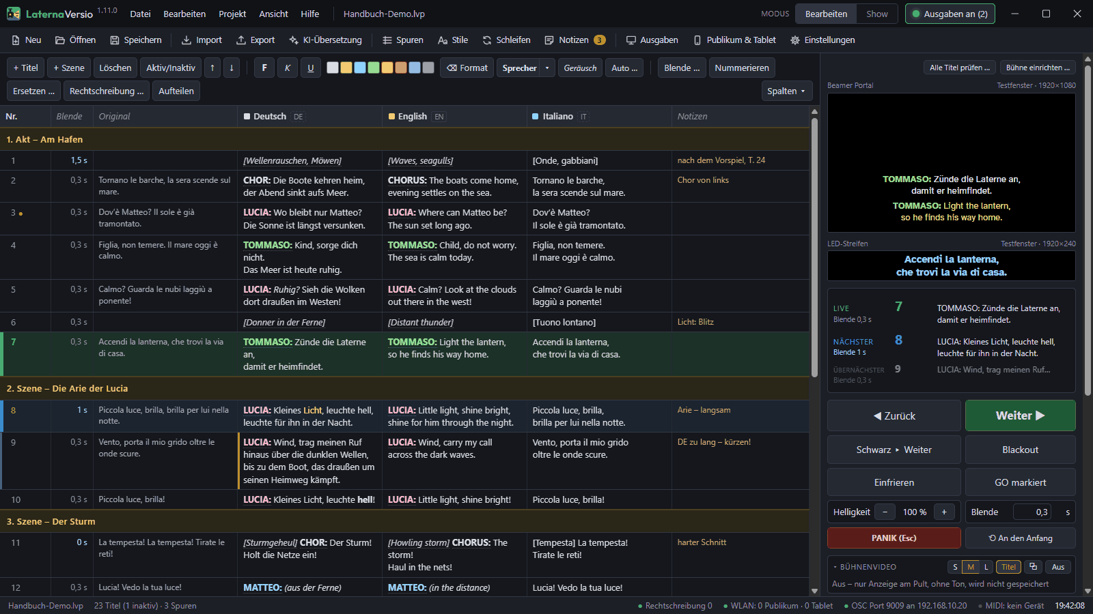Toggle bold formatting (F)

coord(264,68)
